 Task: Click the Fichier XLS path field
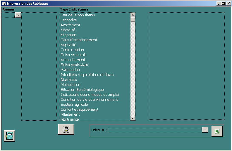coord(155,130)
